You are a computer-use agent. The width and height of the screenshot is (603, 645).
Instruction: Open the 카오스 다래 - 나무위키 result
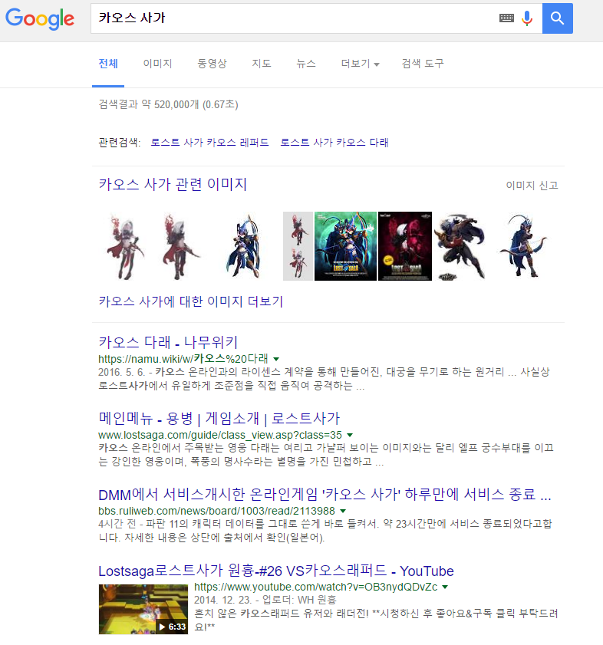168,342
